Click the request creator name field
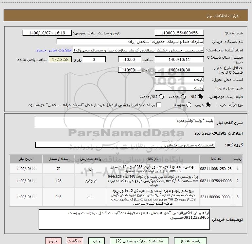Image resolution: width=252 pixels, height=244 pixels. click(138, 50)
